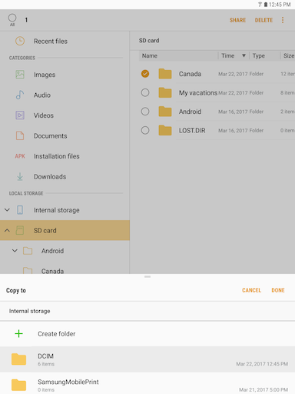This screenshot has height=394, width=295.
Task: Click the green plus Create folder icon
Action: (x=18, y=334)
